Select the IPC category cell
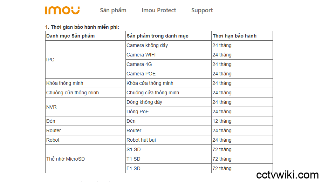Viewport: 322px width, 182px height. point(50,60)
